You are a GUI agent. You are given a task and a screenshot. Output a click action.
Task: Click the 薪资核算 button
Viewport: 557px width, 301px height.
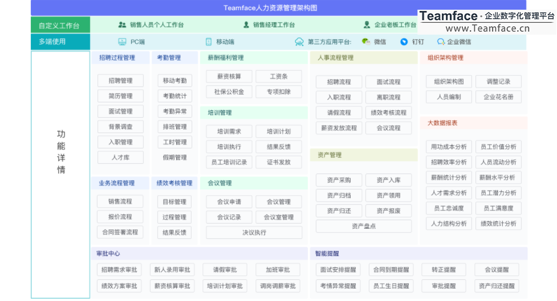(229, 76)
